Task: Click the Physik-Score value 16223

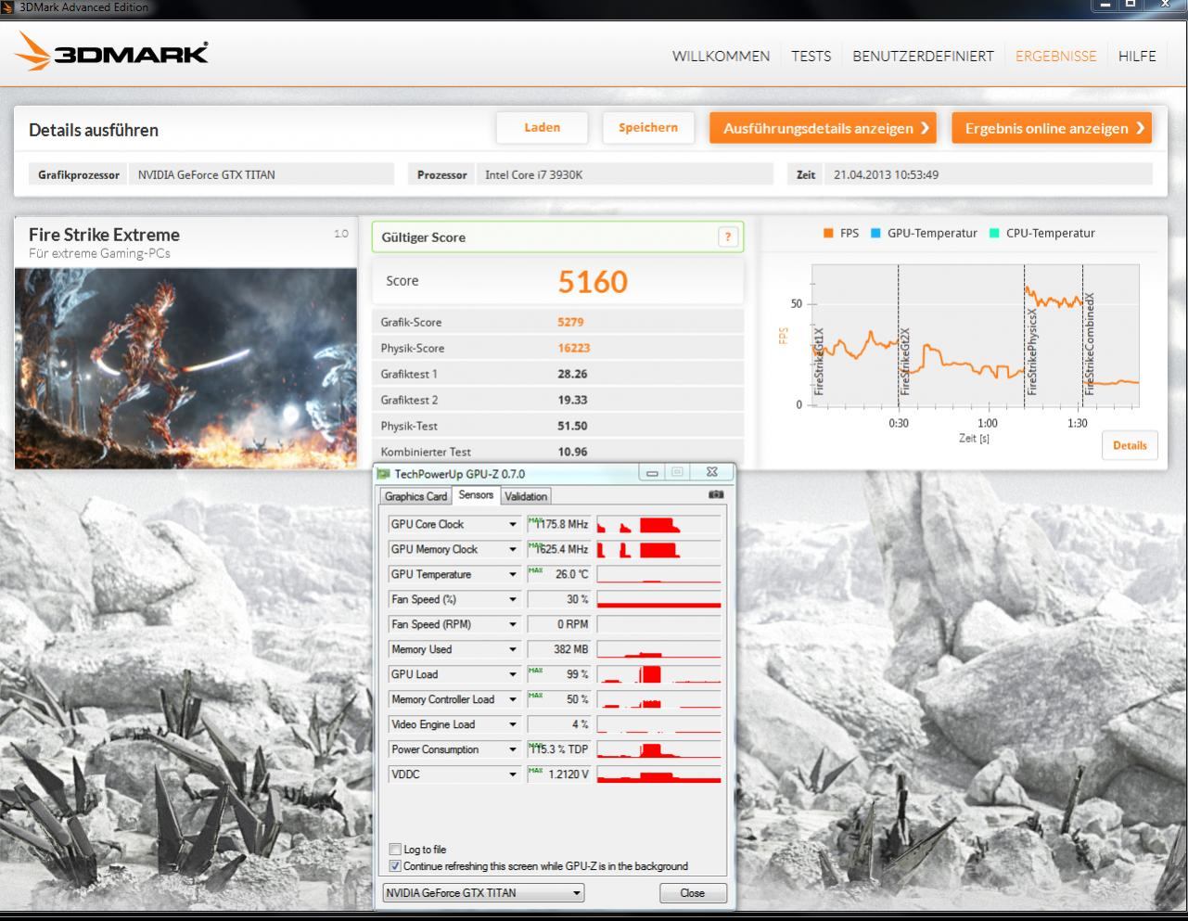Action: 574,349
